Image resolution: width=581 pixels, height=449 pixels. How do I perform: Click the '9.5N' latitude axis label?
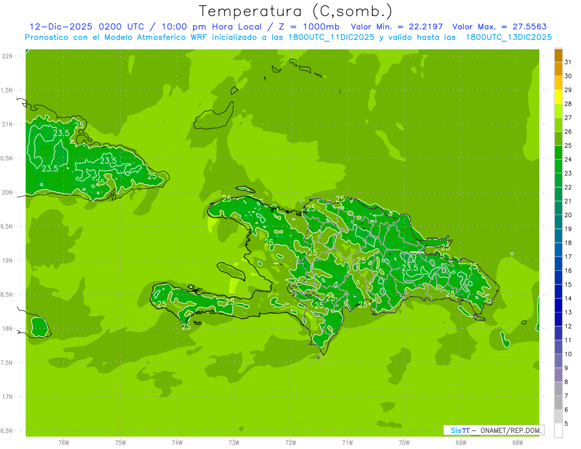tap(7, 226)
